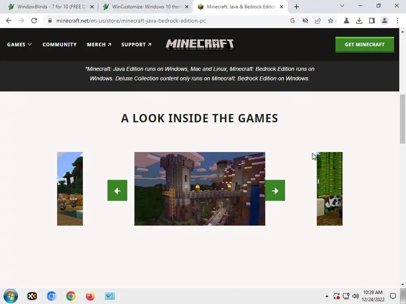Image resolution: width=406 pixels, height=304 pixels.
Task: Open the taskbar clock showing 10:39 AM
Action: pyautogui.click(x=373, y=296)
